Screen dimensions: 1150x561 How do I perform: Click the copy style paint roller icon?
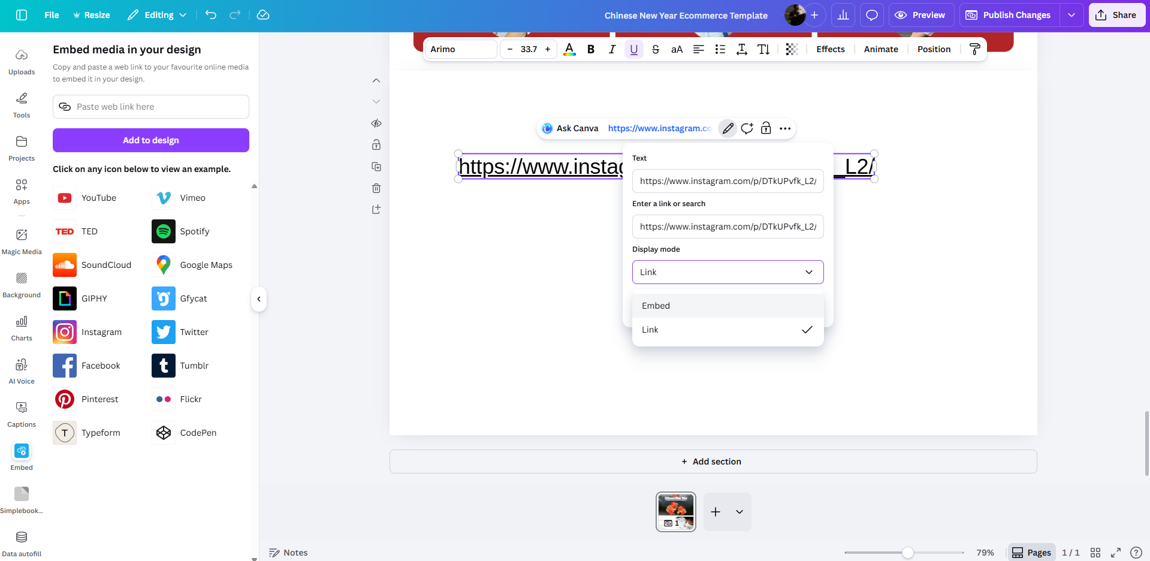[x=974, y=49]
